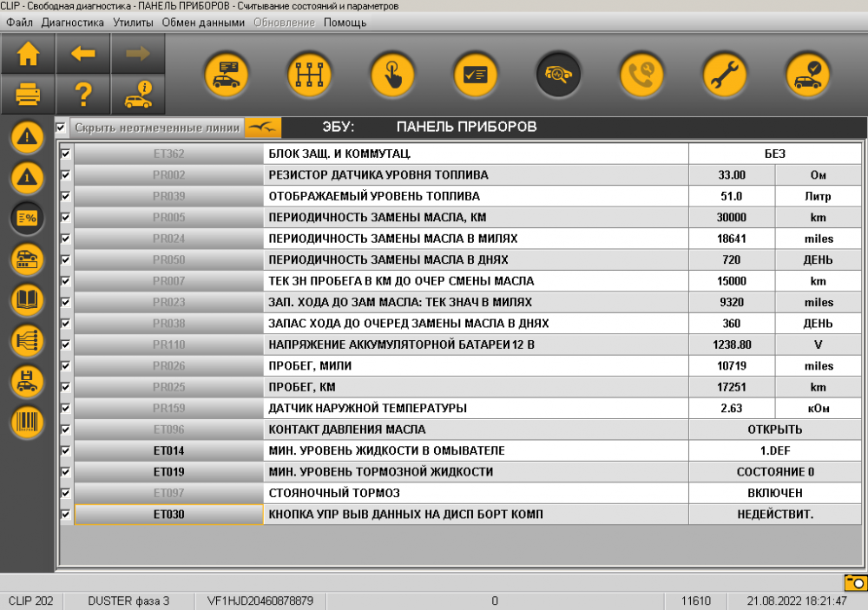Click the phone with clock icon
This screenshot has width=868, height=610.
coord(641,75)
